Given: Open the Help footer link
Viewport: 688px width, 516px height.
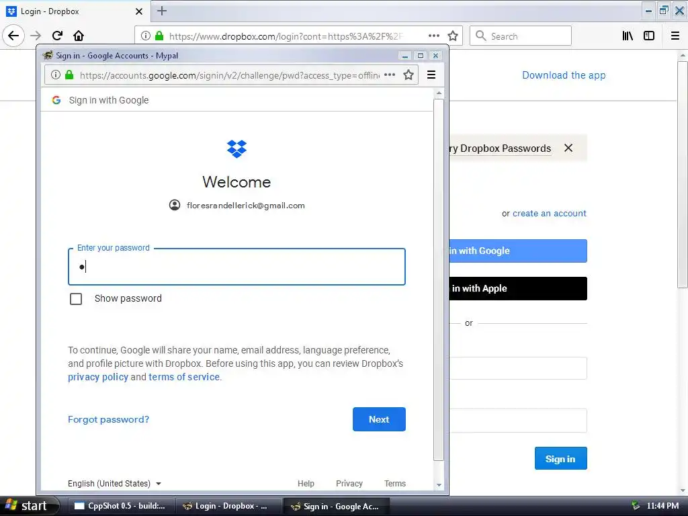Looking at the screenshot, I should (x=306, y=484).
